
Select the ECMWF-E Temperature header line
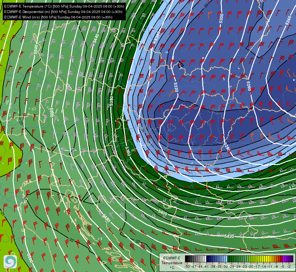(64, 6)
